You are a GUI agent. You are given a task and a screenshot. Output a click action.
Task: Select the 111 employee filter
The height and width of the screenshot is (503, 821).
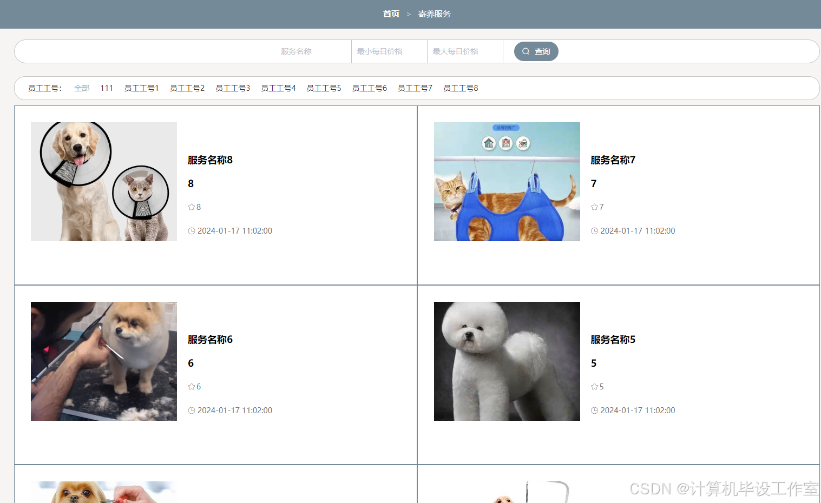(x=107, y=88)
